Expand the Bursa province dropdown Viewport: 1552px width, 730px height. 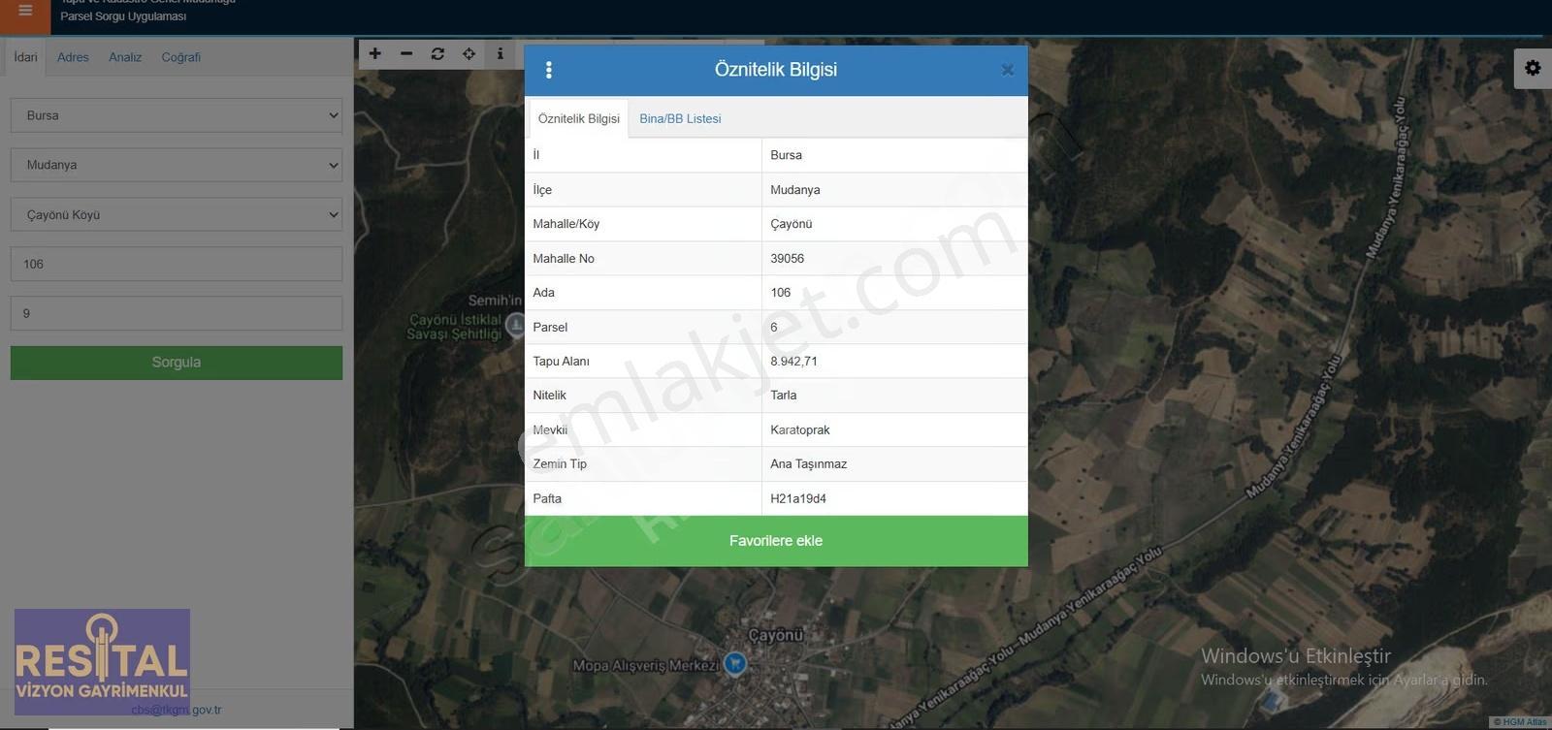click(177, 115)
